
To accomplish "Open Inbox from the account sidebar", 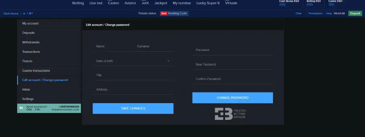I will click(26, 90).
